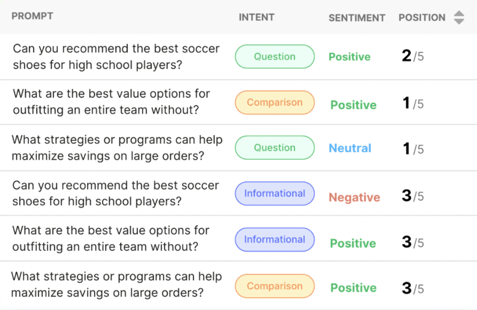Select Comparison tag in last row
This screenshot has width=477, height=310.
point(275,286)
